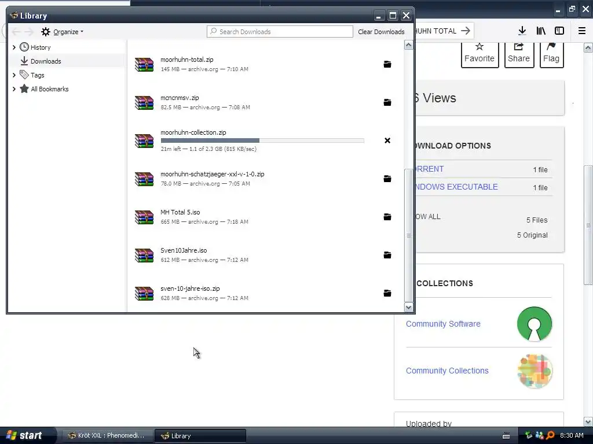
Task: Click the Search Downloads field
Action: coord(280,32)
